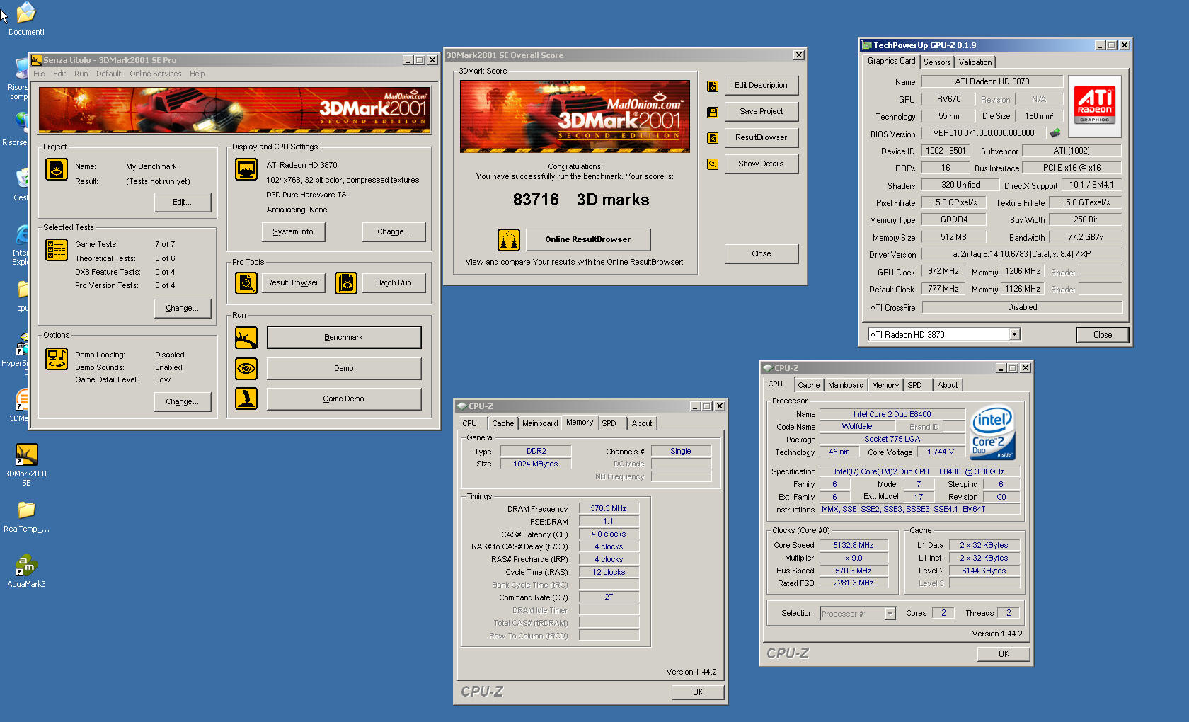The image size is (1189, 722).
Task: Open the Default menu in 3DMark2001
Action: tap(109, 74)
